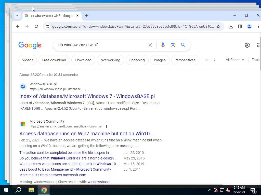
Task: Open the Google apps grid
Action: click(x=258, y=45)
